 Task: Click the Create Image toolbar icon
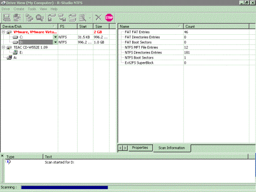(62, 18)
